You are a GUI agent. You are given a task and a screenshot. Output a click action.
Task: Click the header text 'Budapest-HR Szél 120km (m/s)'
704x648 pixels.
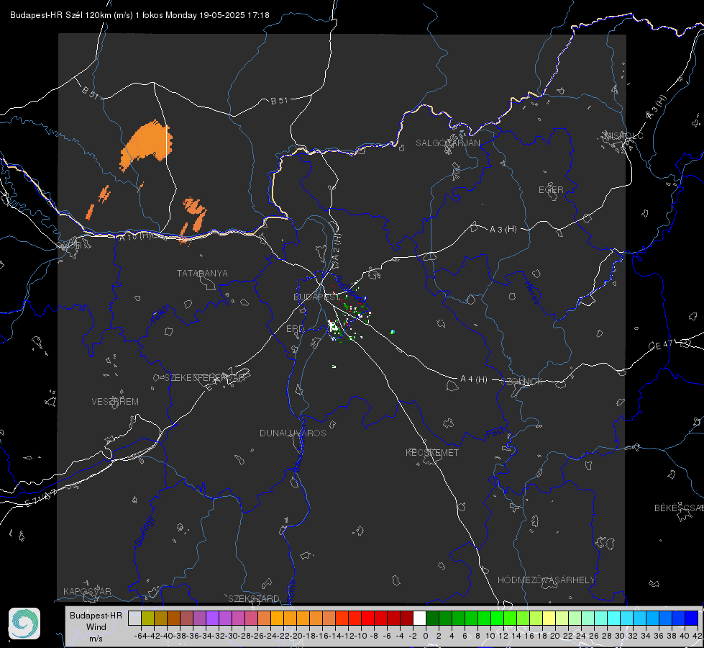[71, 15]
